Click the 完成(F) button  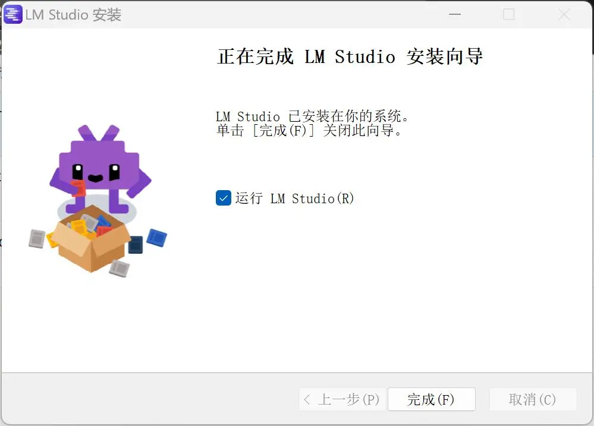pos(432,399)
